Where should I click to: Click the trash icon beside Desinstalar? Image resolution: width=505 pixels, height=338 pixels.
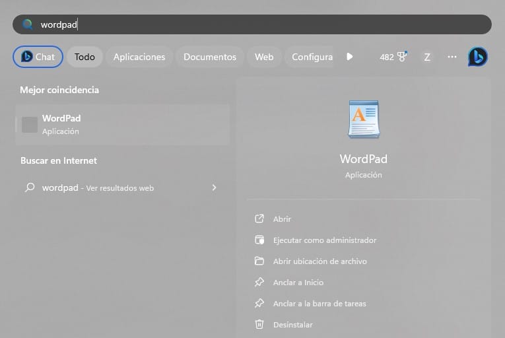(x=259, y=324)
